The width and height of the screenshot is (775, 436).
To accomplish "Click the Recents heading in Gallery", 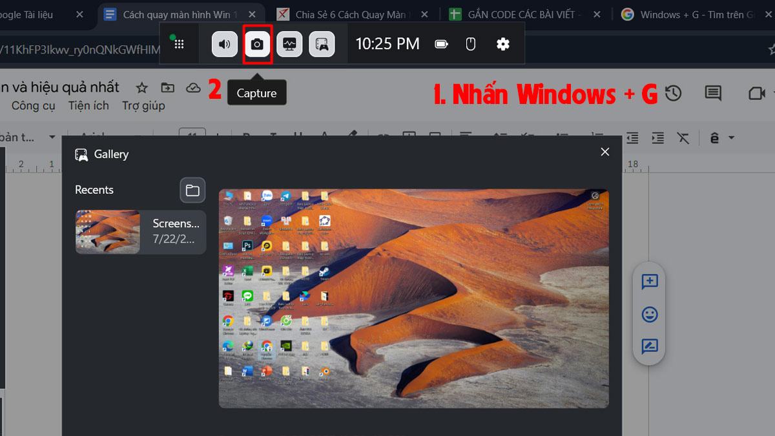I will [x=94, y=190].
